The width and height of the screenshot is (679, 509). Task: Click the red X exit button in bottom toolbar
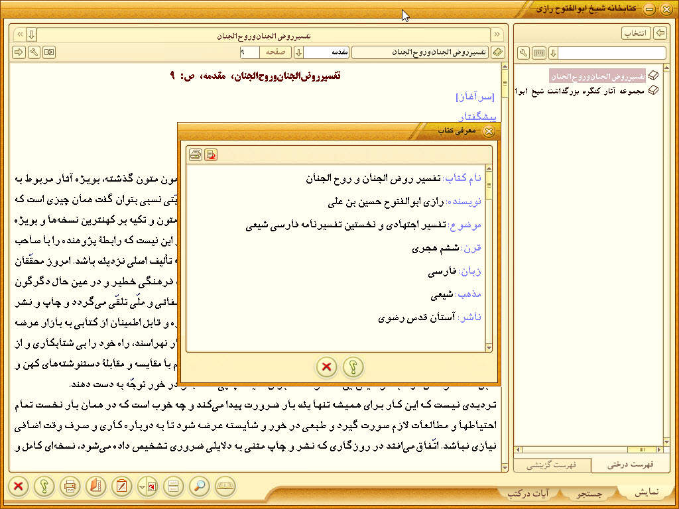coord(18,486)
